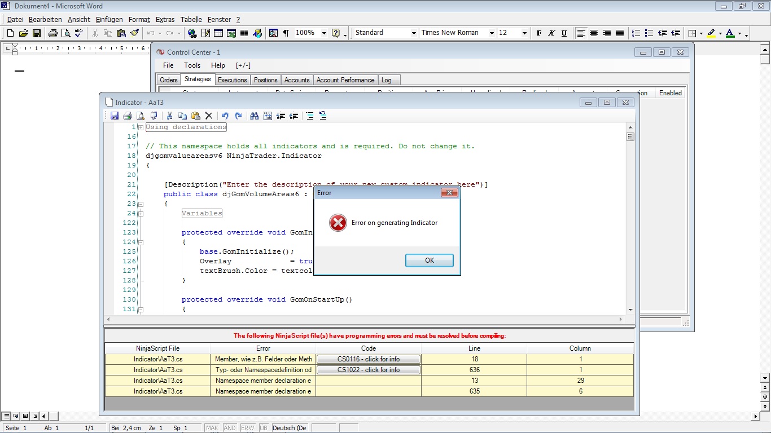Switch to Executions tab in Control Center
The width and height of the screenshot is (771, 433).
click(x=232, y=80)
